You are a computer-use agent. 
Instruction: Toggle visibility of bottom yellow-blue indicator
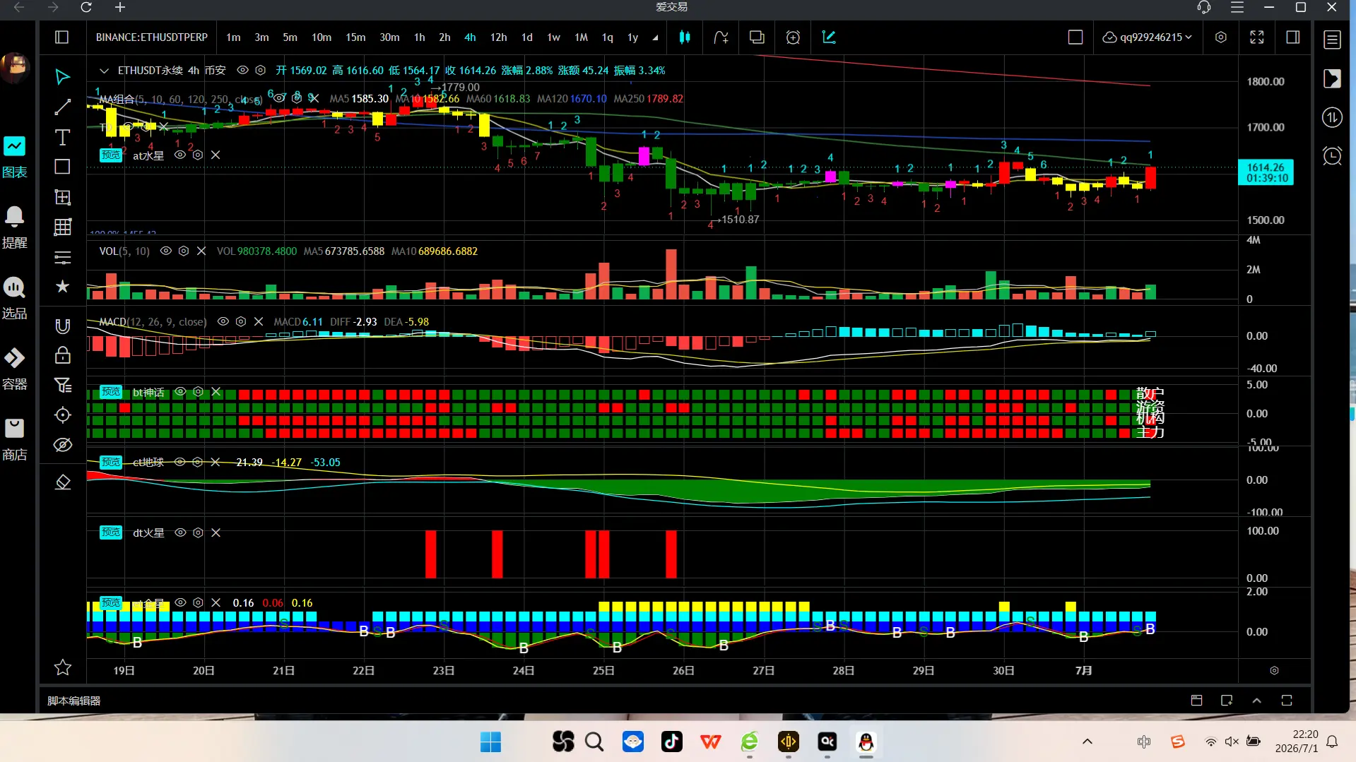180,603
